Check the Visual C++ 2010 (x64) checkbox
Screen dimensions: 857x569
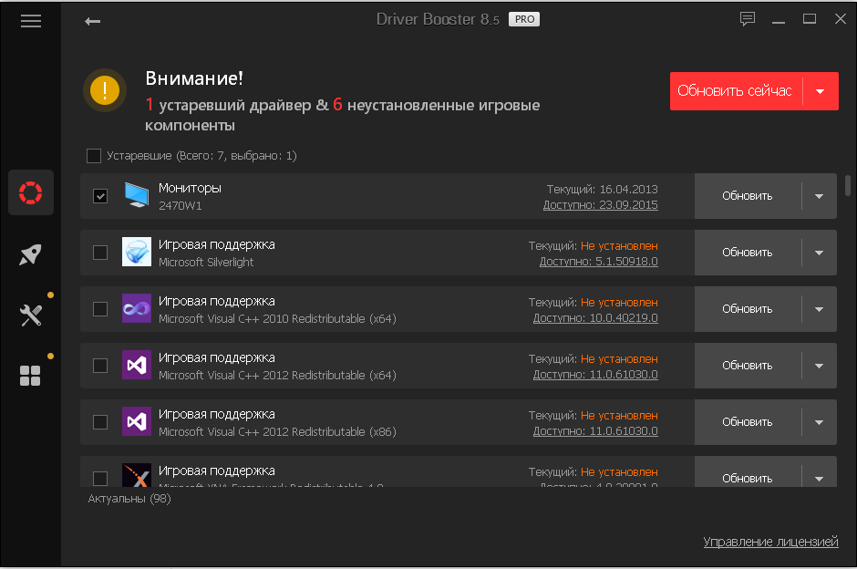100,309
